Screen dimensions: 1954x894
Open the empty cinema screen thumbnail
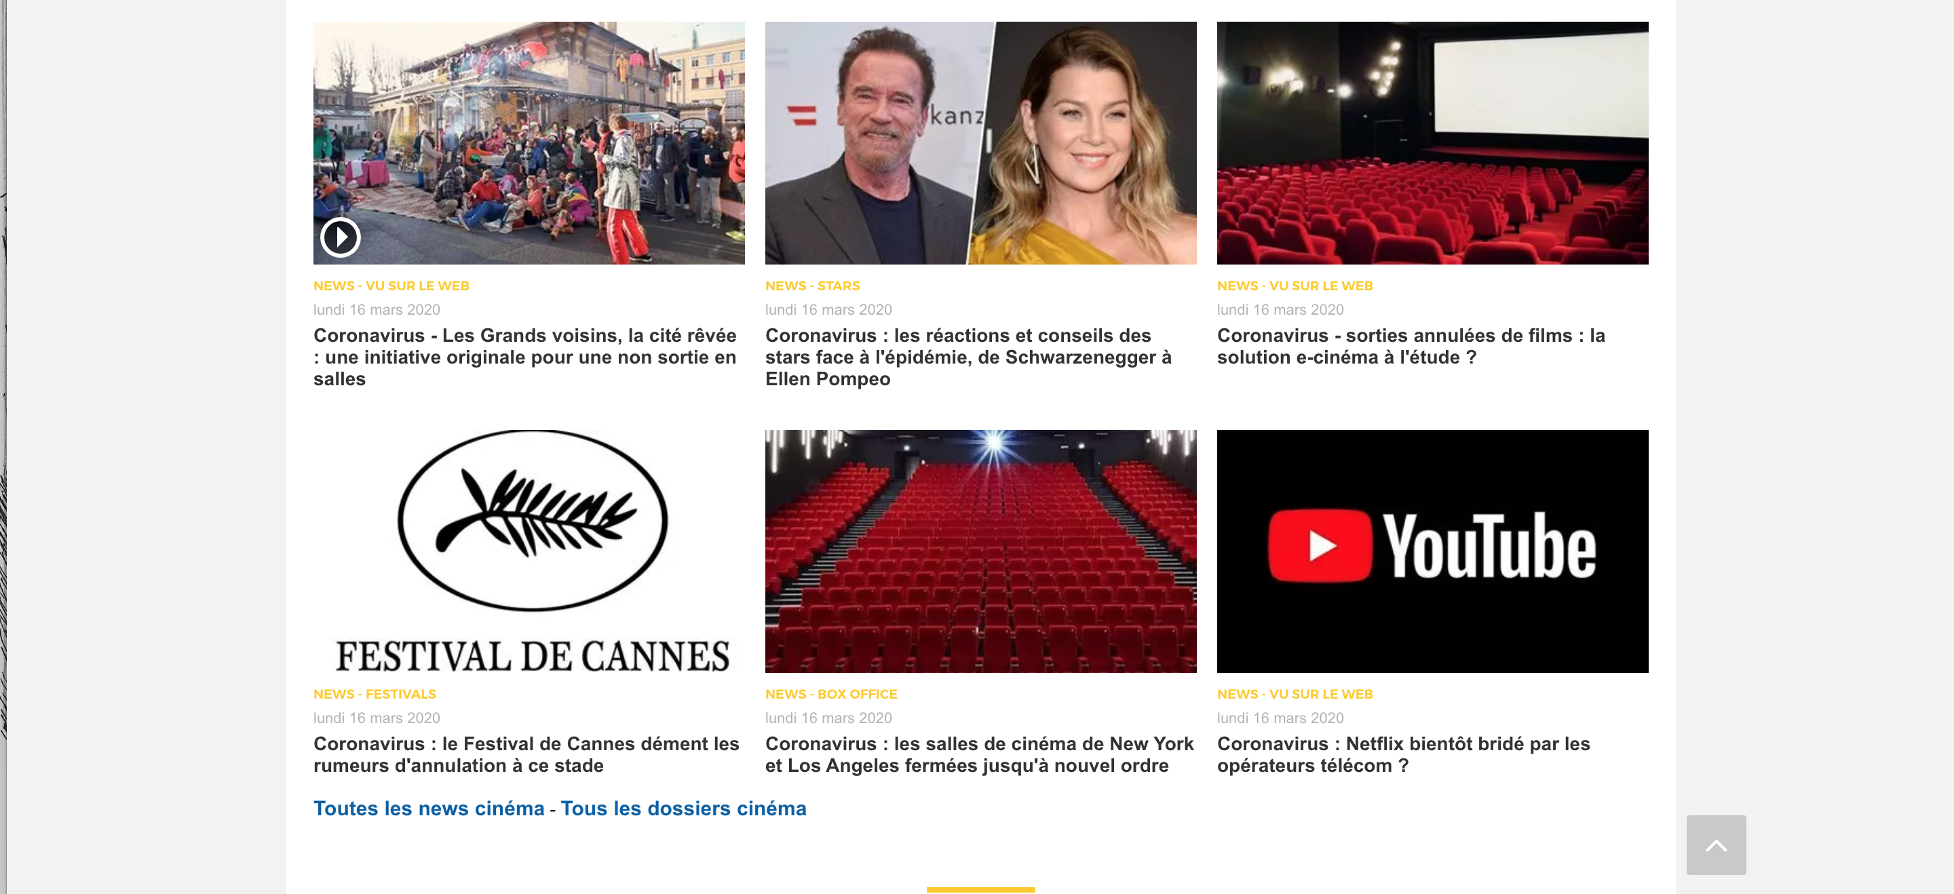pos(1432,142)
